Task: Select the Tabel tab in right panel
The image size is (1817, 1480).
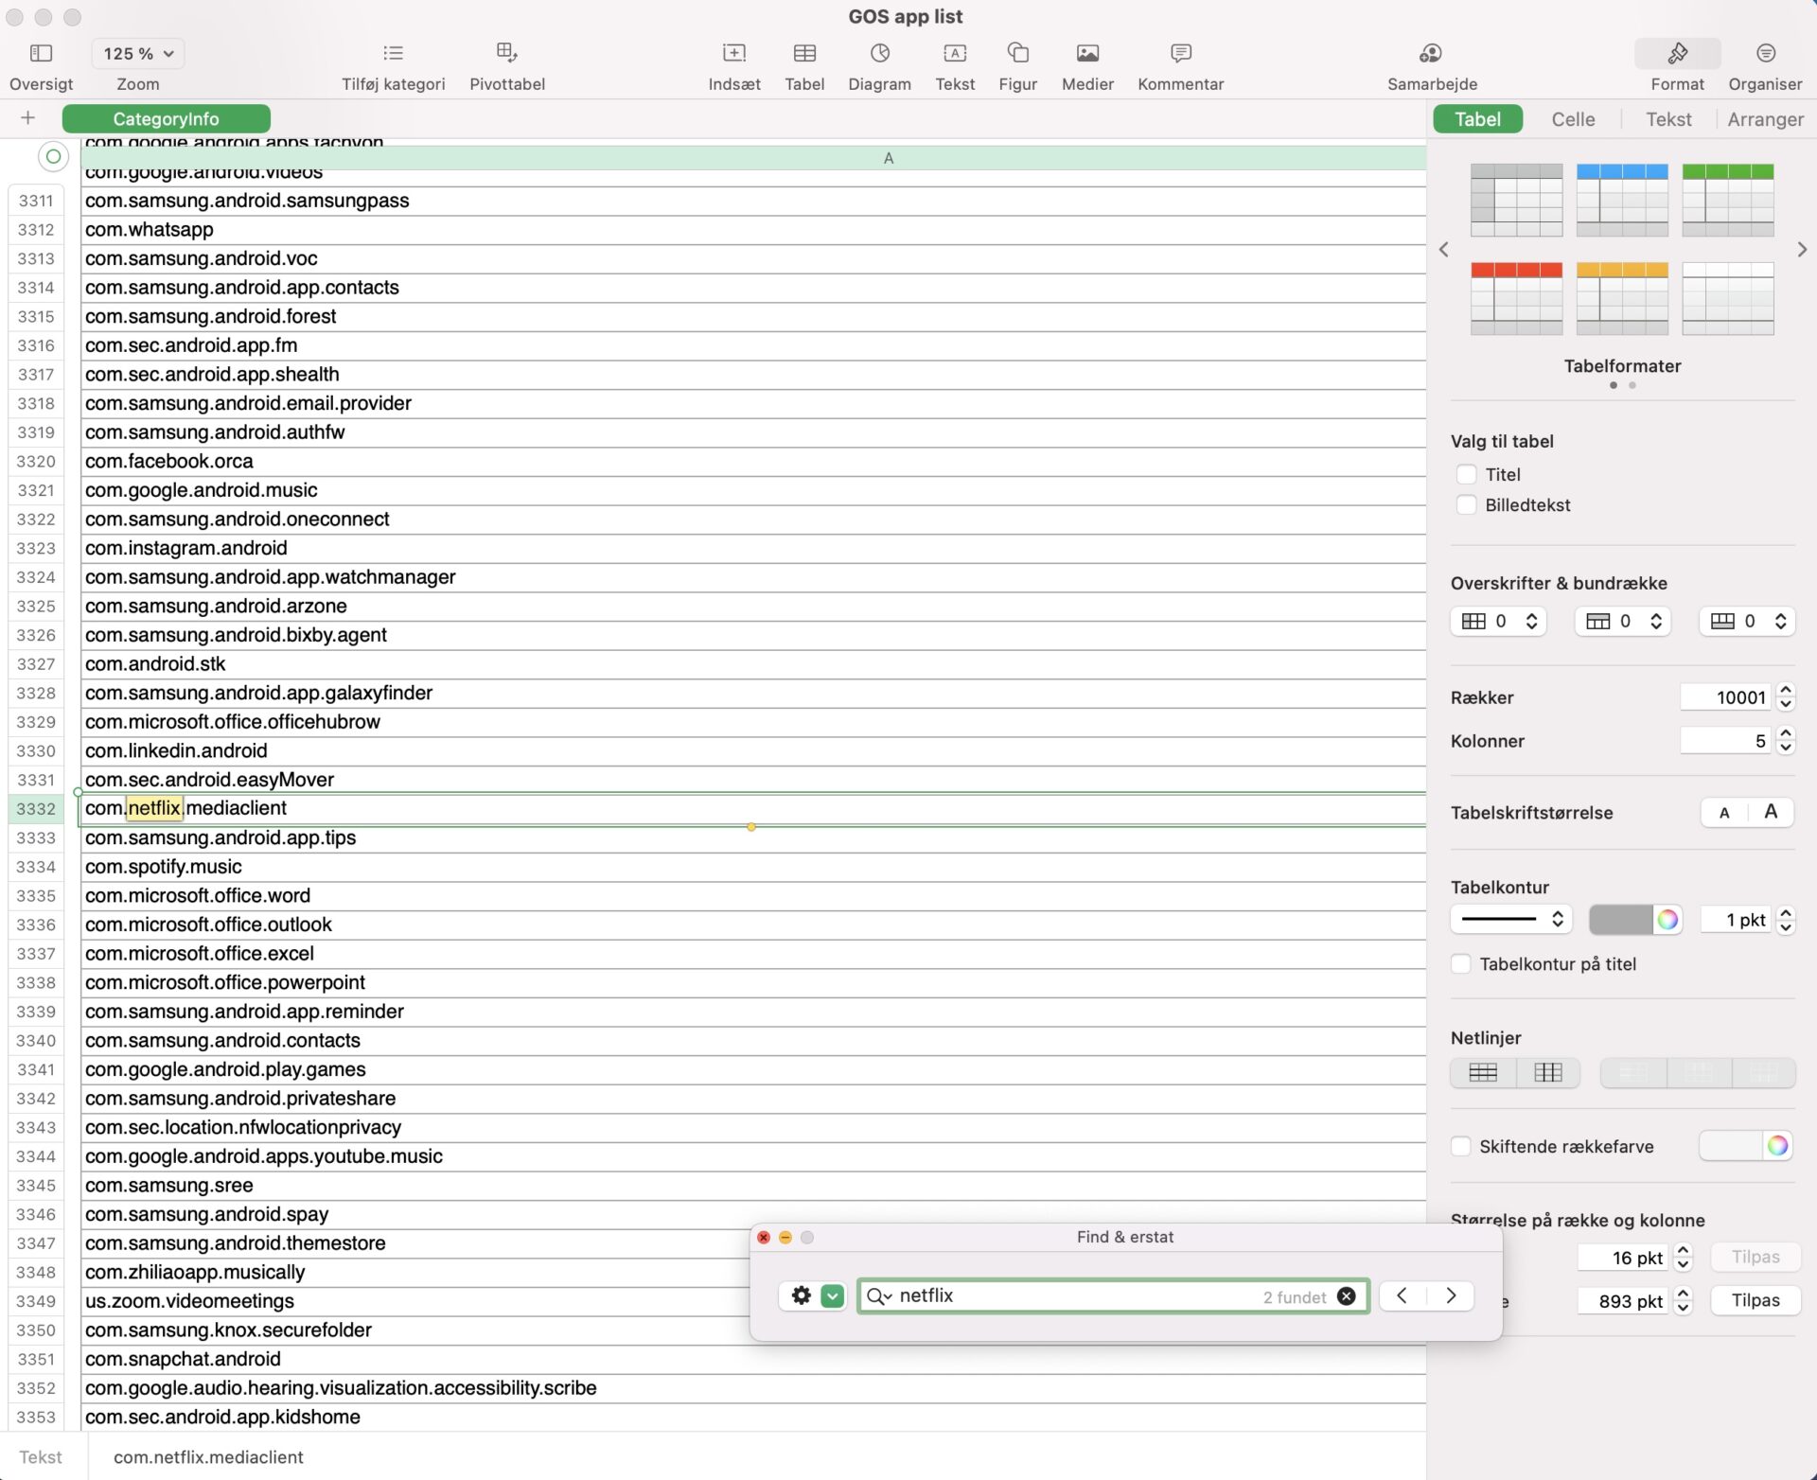Action: (x=1477, y=119)
